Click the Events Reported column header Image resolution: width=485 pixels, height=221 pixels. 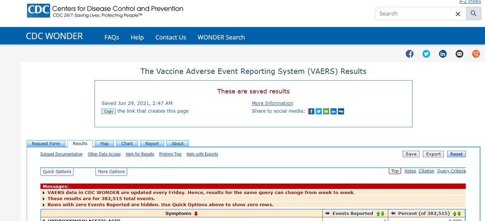point(355,213)
